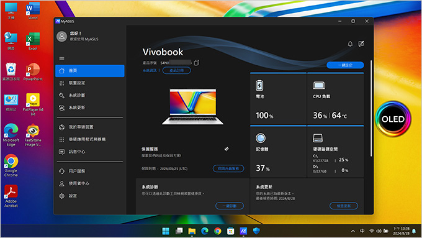Click the warranty expiry date 2026/08/25 (UTC)

tap(174, 169)
